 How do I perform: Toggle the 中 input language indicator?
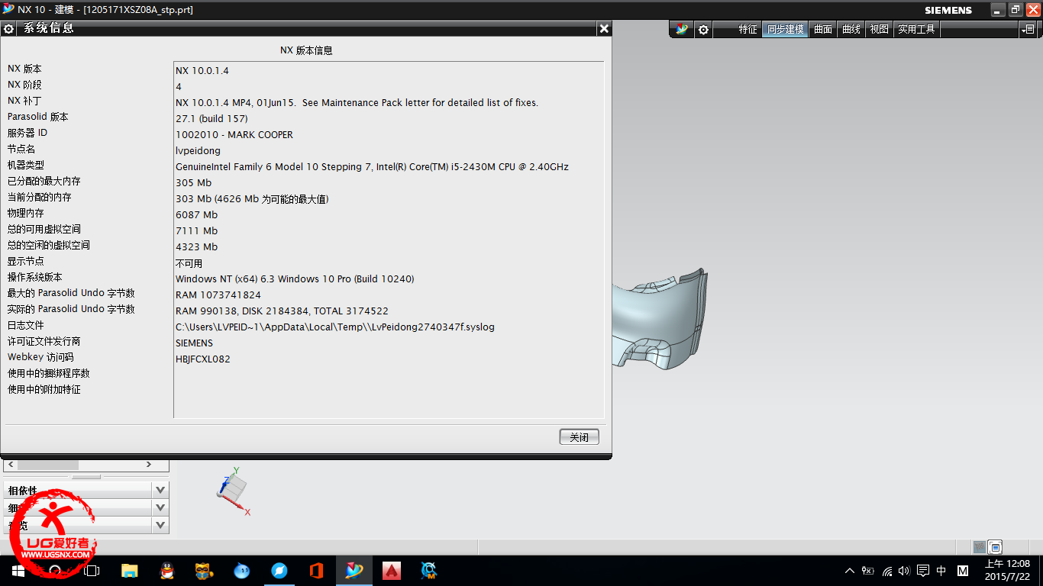point(941,571)
